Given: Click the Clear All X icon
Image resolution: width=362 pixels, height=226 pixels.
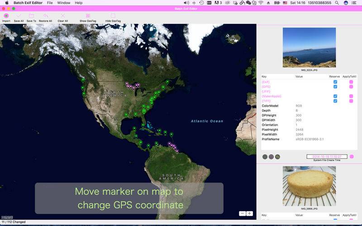Looking at the screenshot, I should (63, 16).
